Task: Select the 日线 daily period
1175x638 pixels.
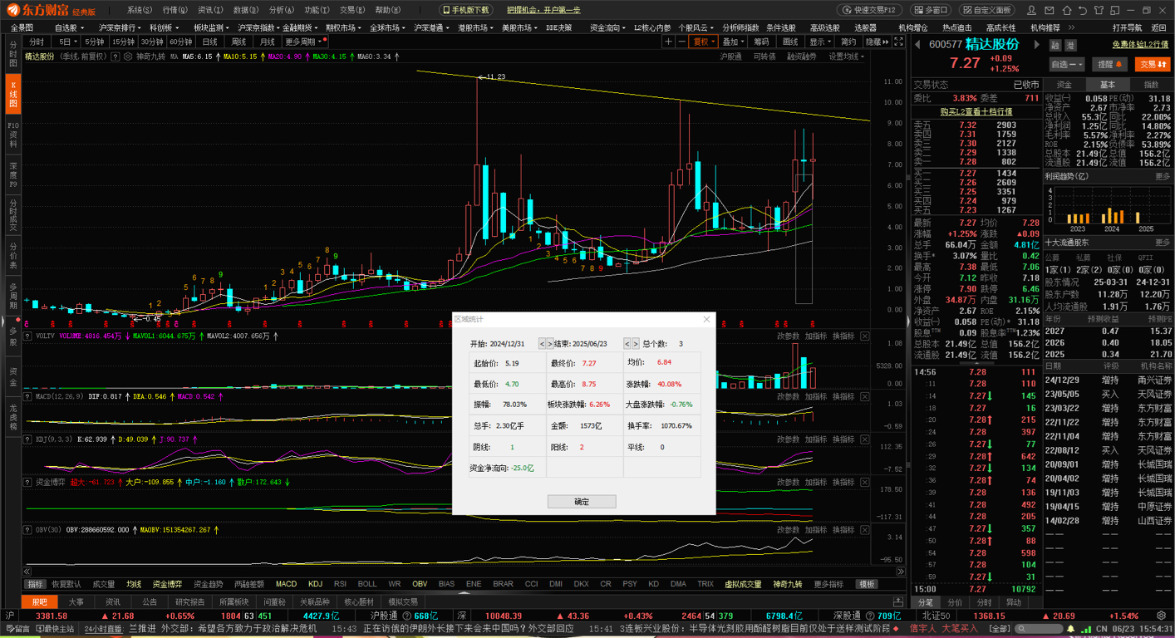Action: (209, 42)
